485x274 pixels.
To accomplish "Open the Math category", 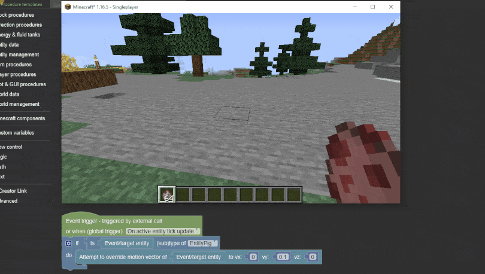I will click(x=3, y=166).
